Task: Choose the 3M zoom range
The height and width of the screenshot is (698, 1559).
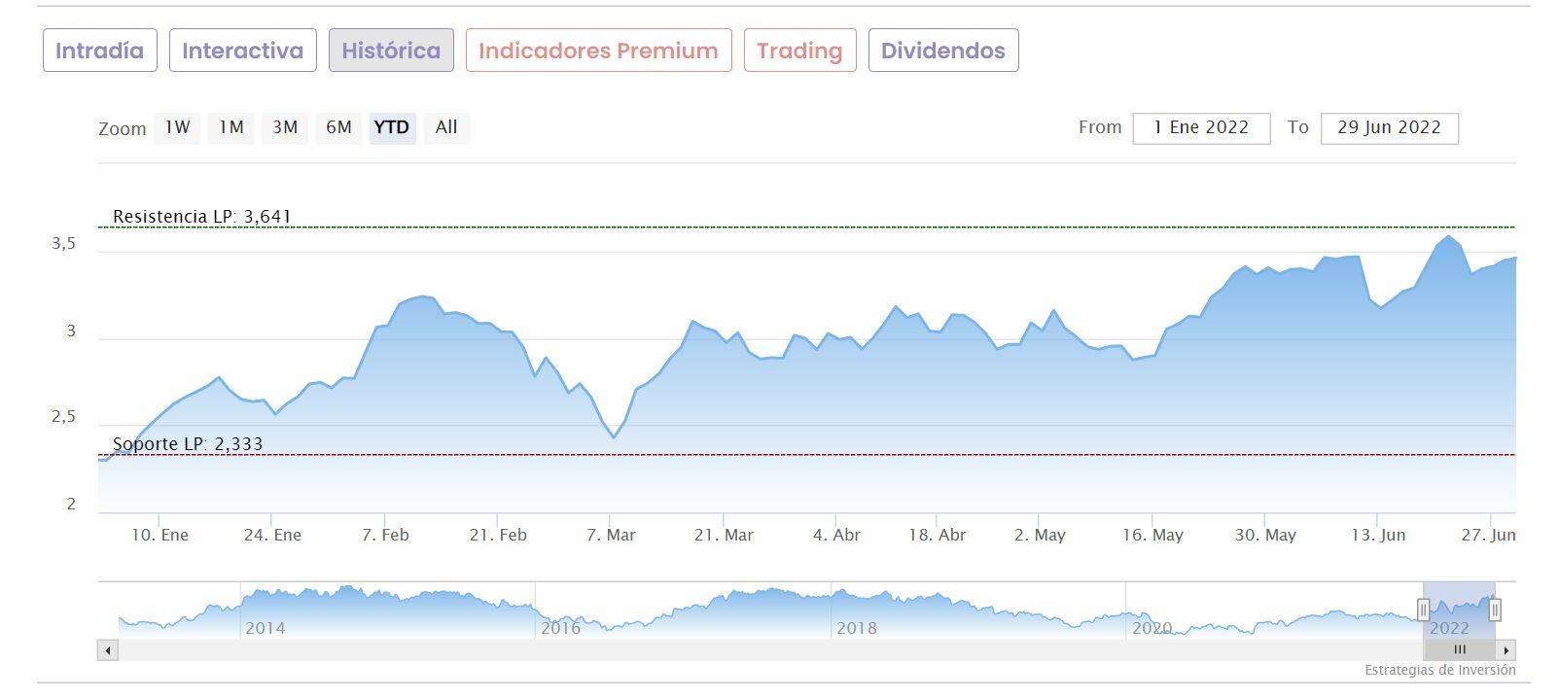Action: (285, 127)
